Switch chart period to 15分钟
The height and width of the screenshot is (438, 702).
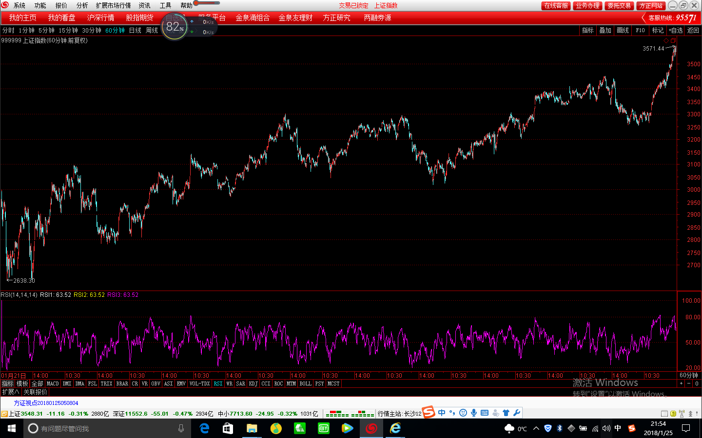(68, 30)
